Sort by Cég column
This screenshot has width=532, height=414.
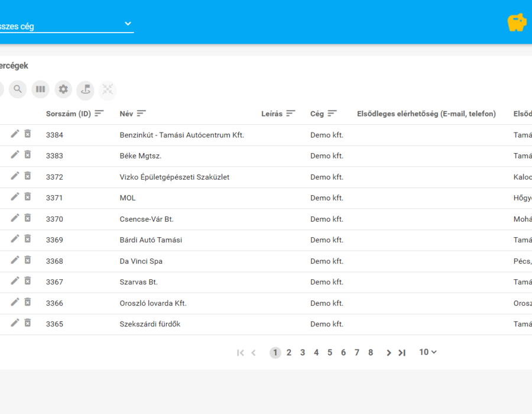tap(332, 114)
